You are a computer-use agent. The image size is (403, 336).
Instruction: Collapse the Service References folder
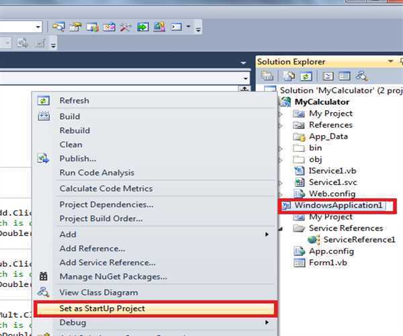pos(281,228)
